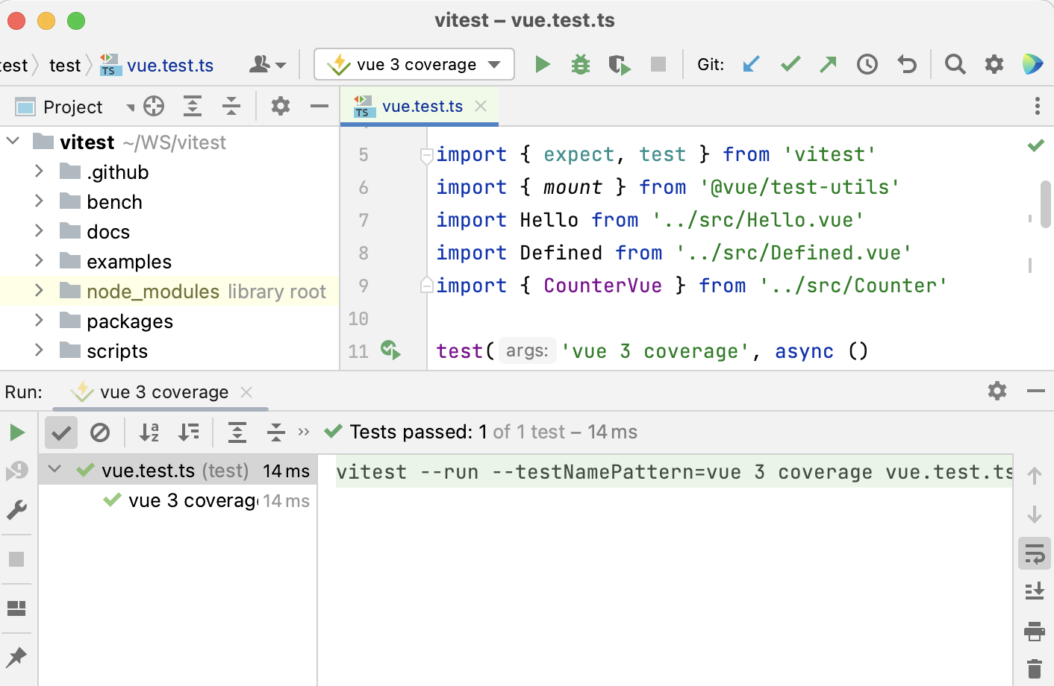This screenshot has height=686, width=1054.
Task: Expand the scripts folder
Action: 39,350
